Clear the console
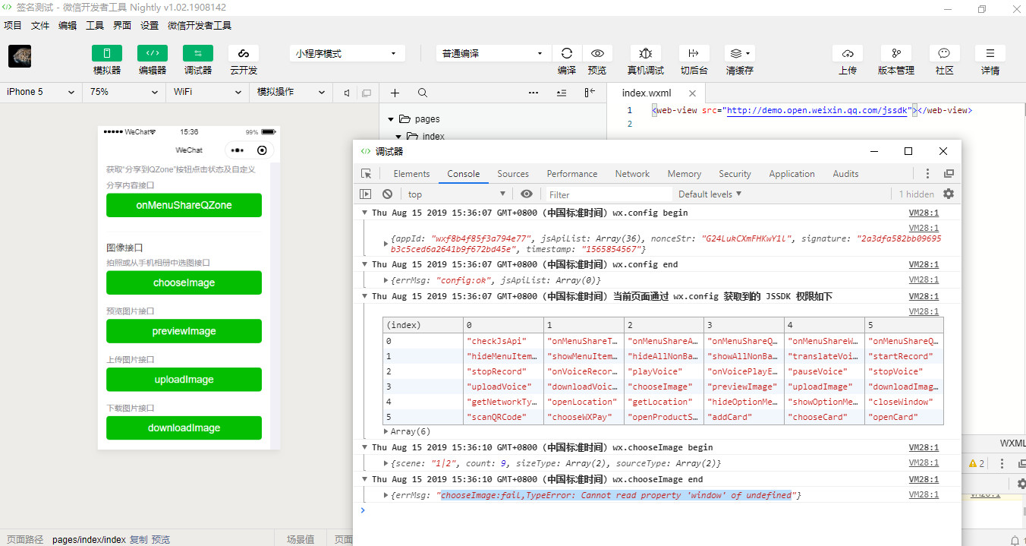This screenshot has height=546, width=1026. click(387, 194)
